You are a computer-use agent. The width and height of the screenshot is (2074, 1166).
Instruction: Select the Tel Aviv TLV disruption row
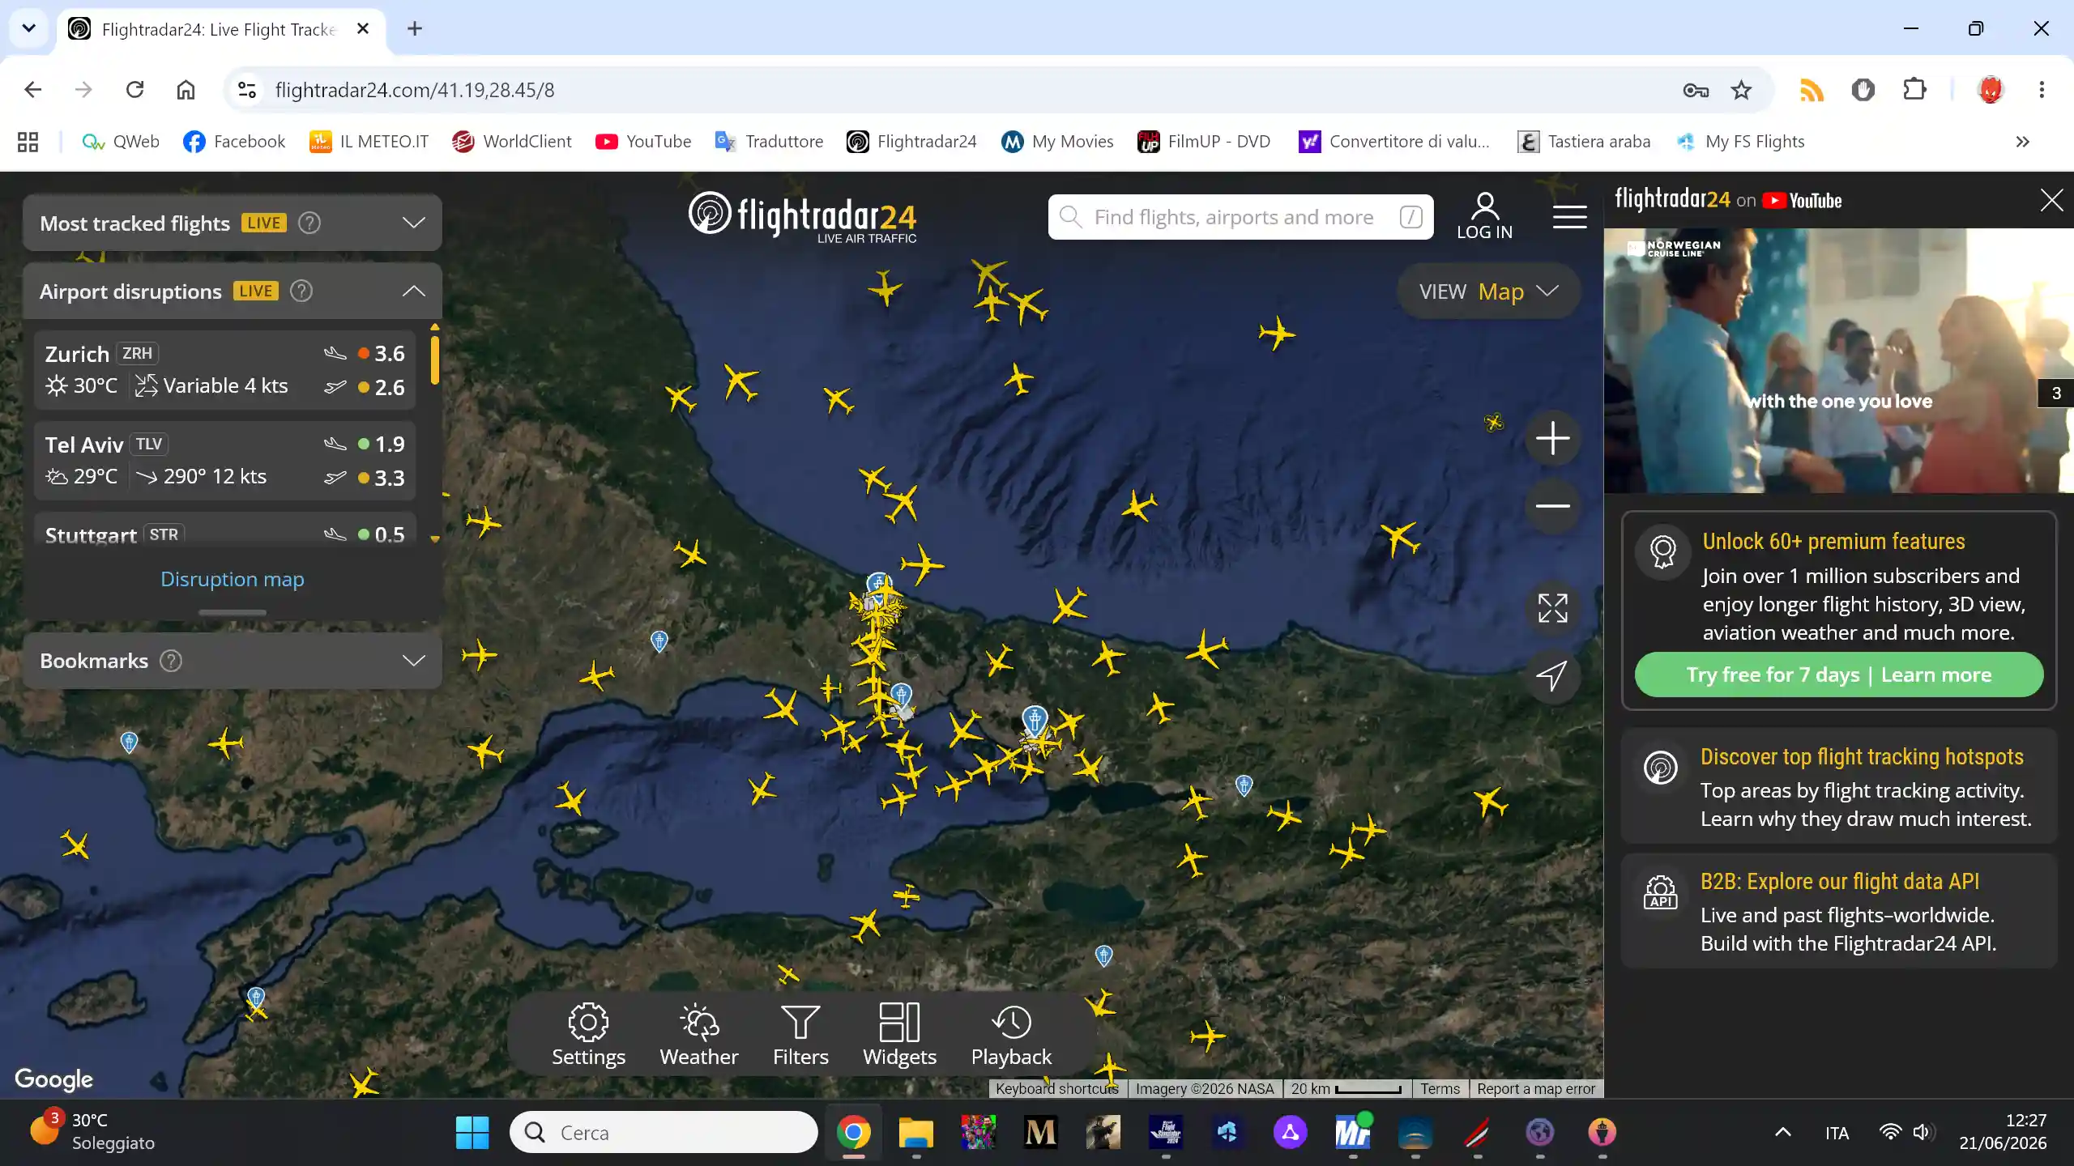[225, 461]
